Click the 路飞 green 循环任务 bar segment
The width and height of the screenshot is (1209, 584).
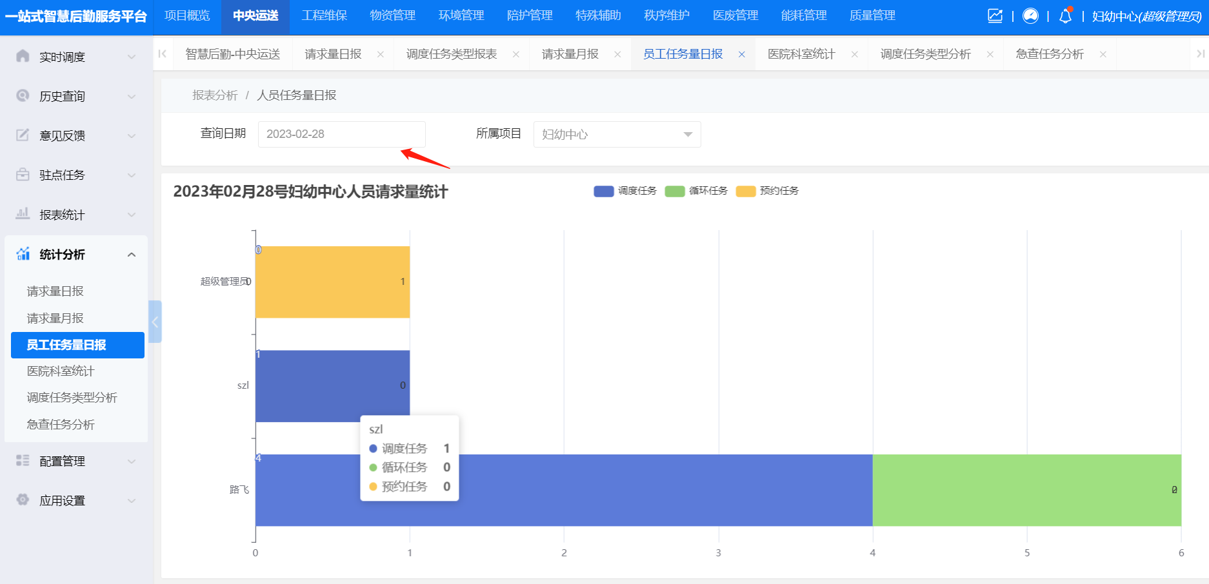tap(1027, 490)
